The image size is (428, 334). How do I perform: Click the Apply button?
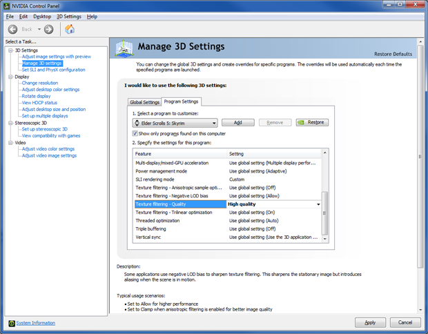(370, 322)
